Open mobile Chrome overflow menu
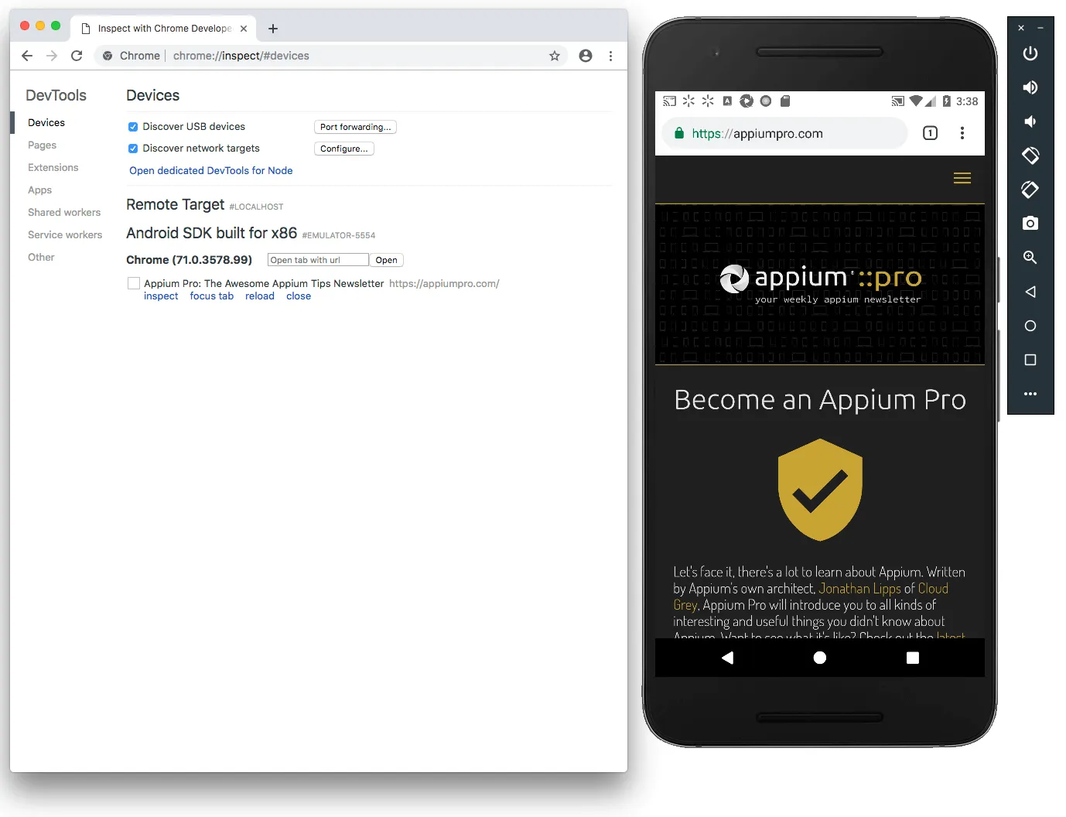The width and height of the screenshot is (1066, 817). (962, 133)
